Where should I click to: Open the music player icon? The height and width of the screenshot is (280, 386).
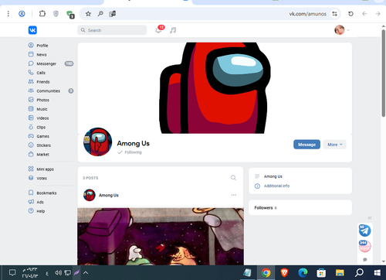coord(173,30)
